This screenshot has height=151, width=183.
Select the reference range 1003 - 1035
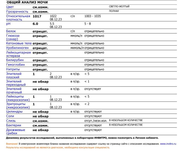[93, 16]
